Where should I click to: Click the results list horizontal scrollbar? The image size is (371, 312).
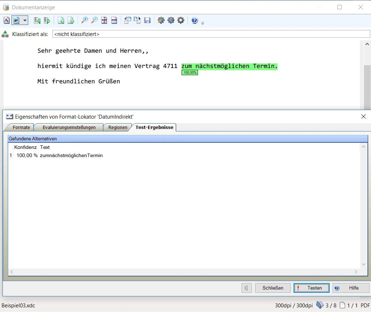point(183,272)
